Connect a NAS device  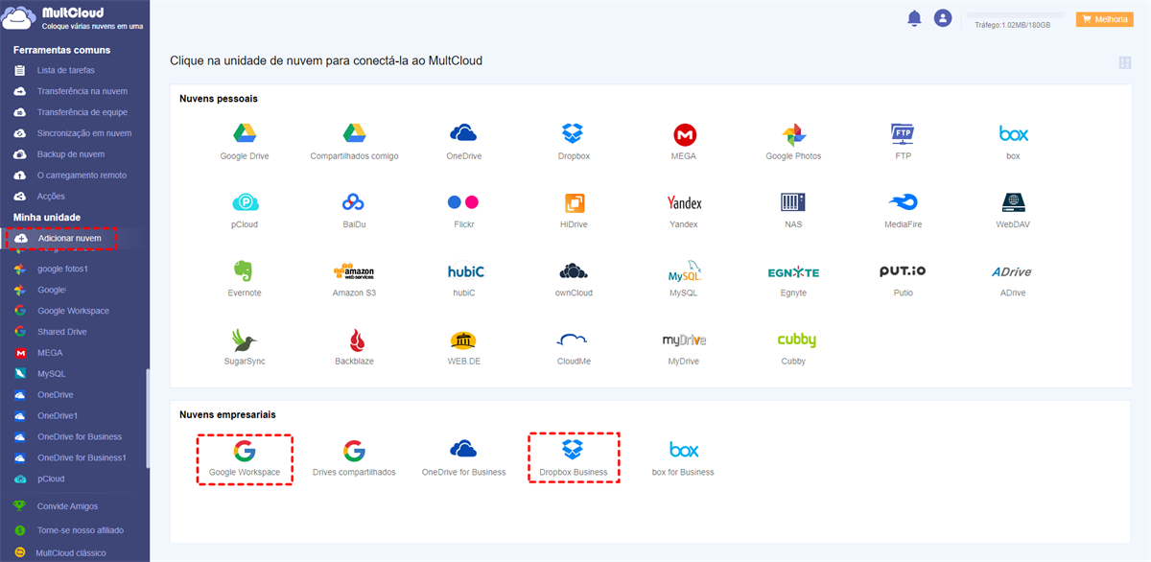point(793,210)
